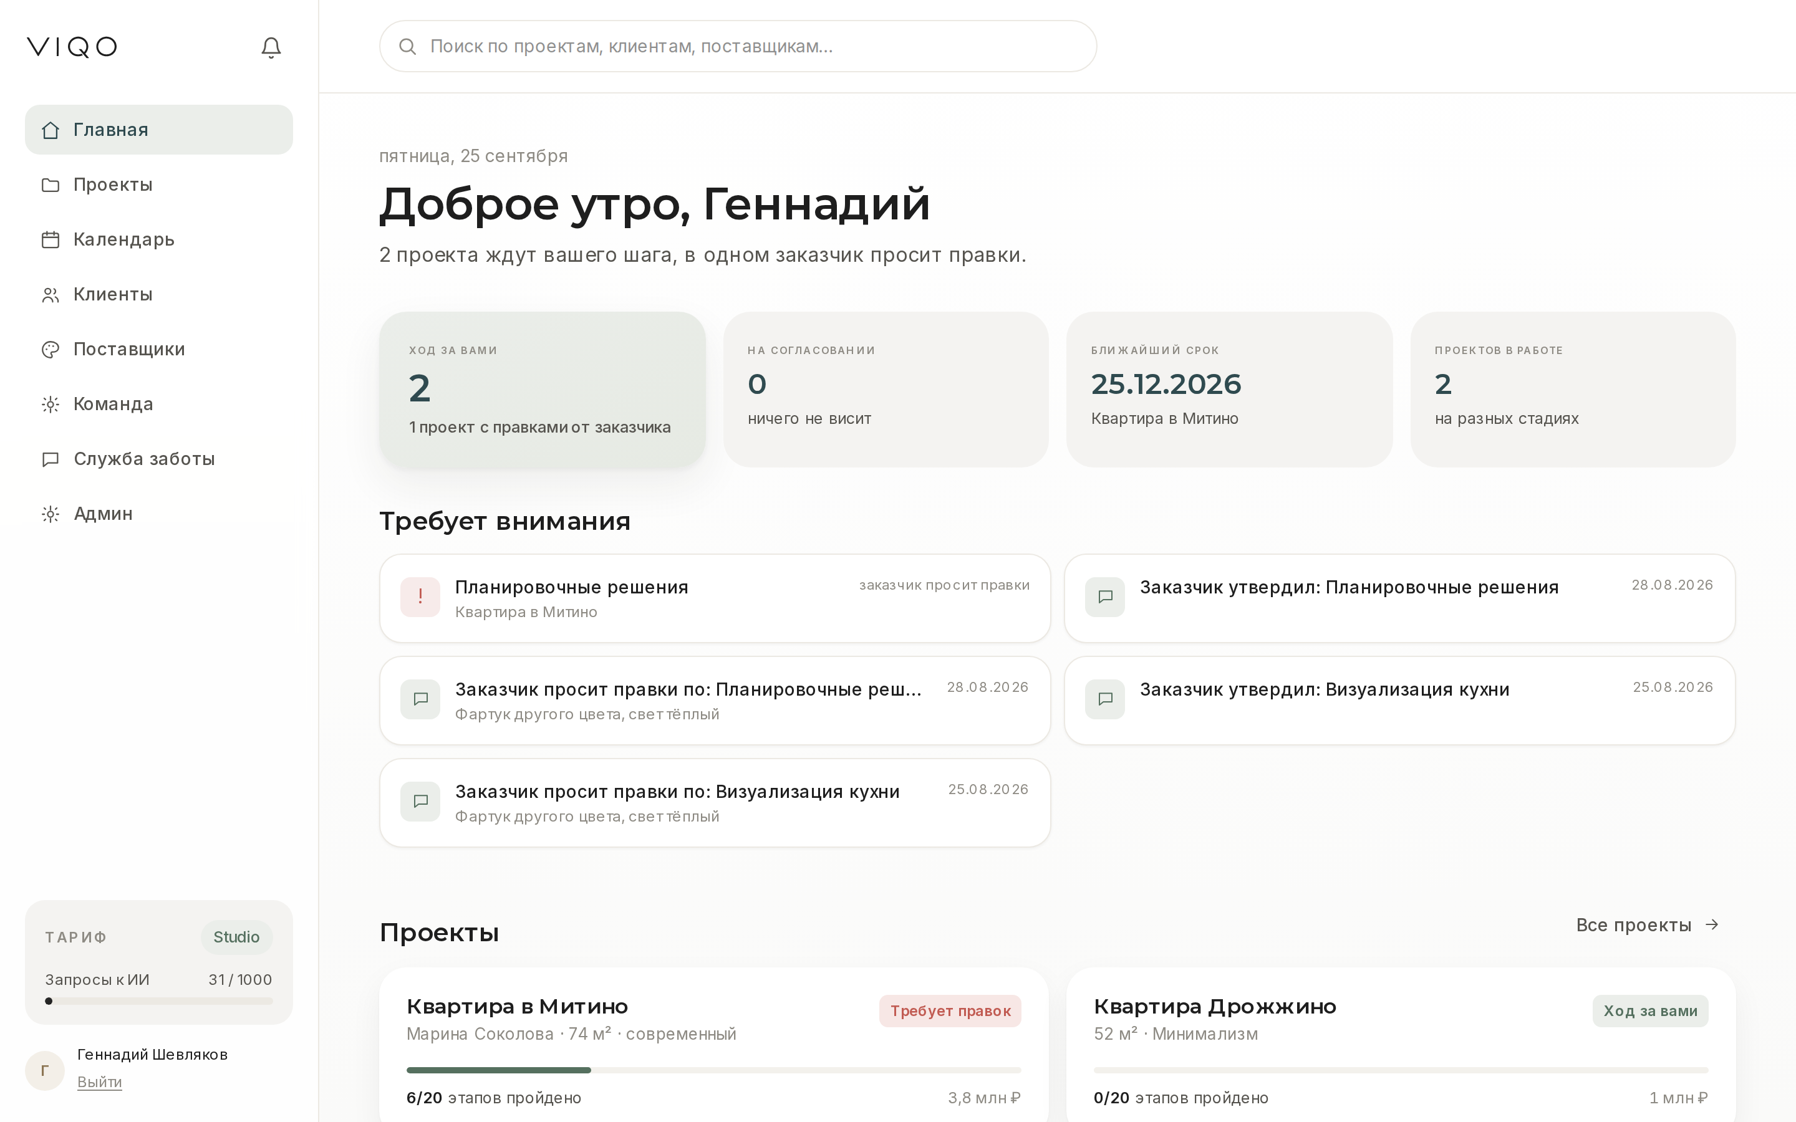
Task: Select Команда in the sidebar
Action: (x=159, y=405)
